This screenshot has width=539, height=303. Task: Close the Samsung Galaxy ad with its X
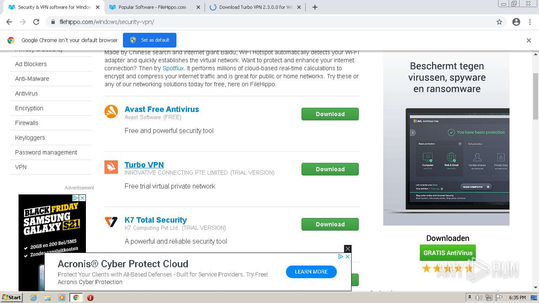(x=83, y=198)
